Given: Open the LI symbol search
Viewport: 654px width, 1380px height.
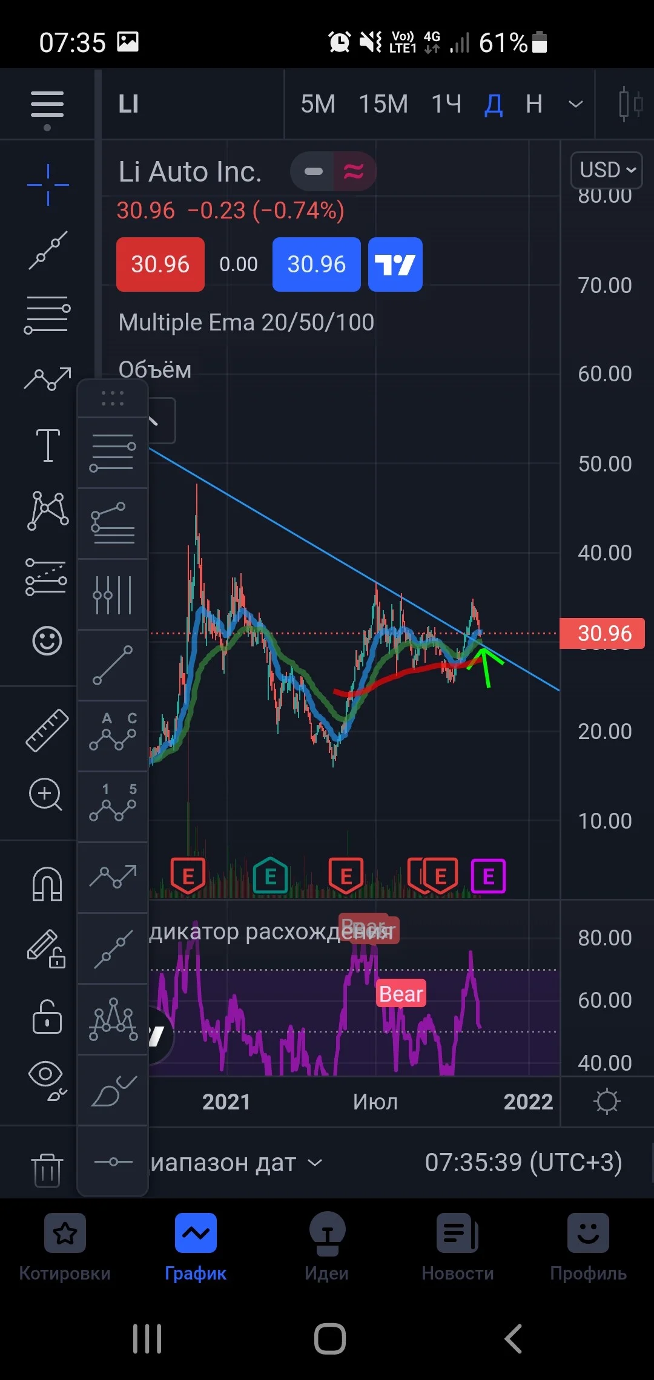Looking at the screenshot, I should pos(128,104).
